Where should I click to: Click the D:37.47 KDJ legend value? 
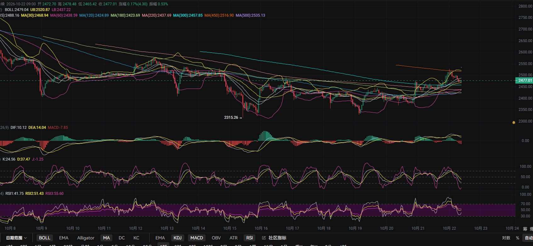point(24,159)
